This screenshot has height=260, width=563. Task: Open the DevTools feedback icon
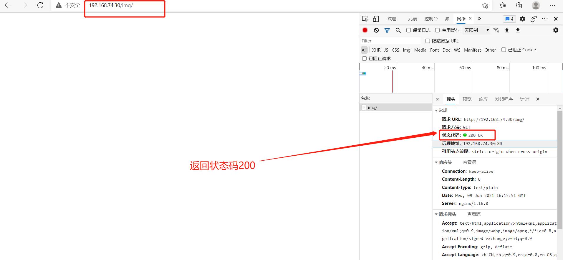tap(534, 19)
